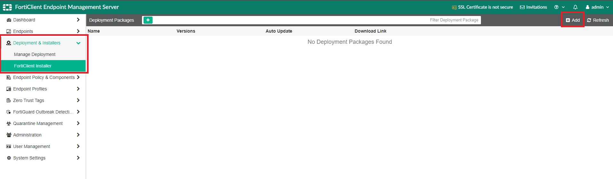This screenshot has width=613, height=179.
Task: Click the Zero Trust Tags icon
Action: [x=9, y=100]
